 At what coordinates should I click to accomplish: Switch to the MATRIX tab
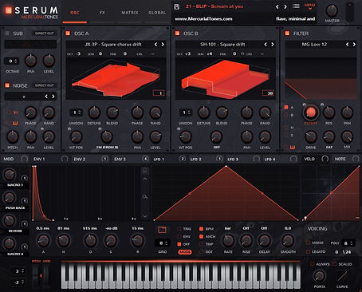click(130, 13)
